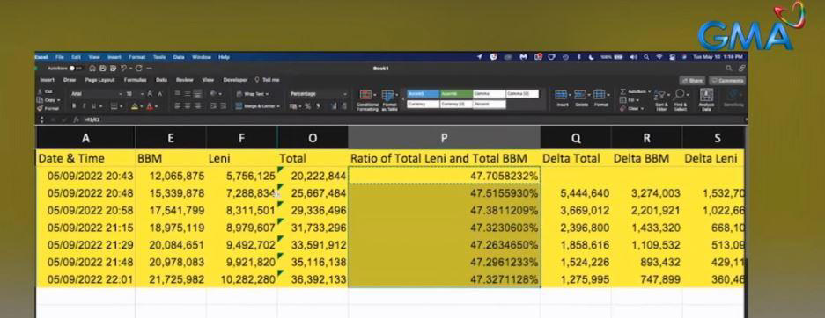Screen dimensions: 825x318
Task: Click Sort & Filter
Action: tap(661, 100)
